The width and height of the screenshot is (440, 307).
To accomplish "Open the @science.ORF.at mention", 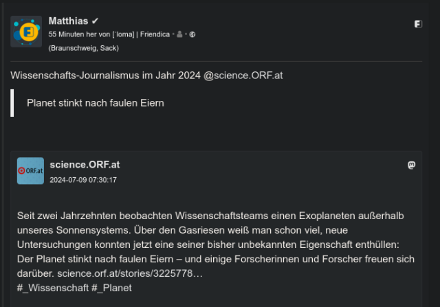I will tap(243, 76).
